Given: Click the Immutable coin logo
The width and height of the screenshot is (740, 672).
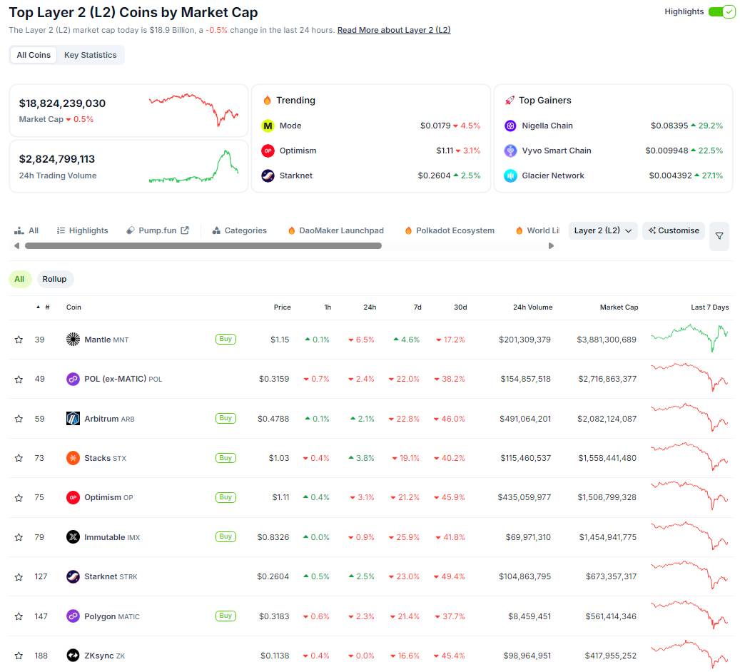Looking at the screenshot, I should 74,537.
